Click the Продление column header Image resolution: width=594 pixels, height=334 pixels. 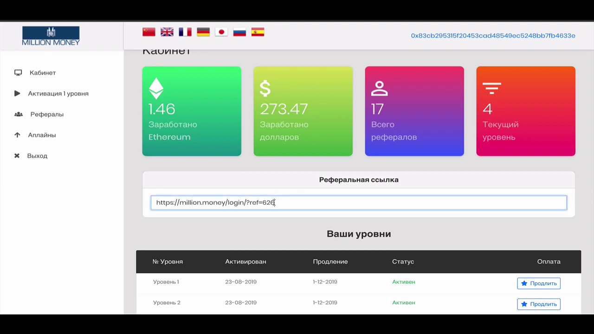[x=330, y=262]
